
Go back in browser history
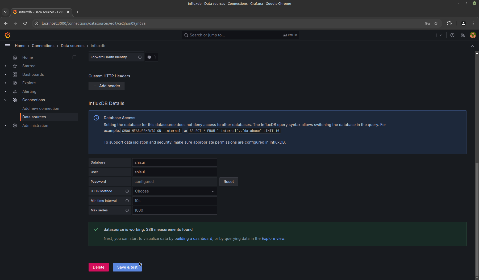[6, 23]
